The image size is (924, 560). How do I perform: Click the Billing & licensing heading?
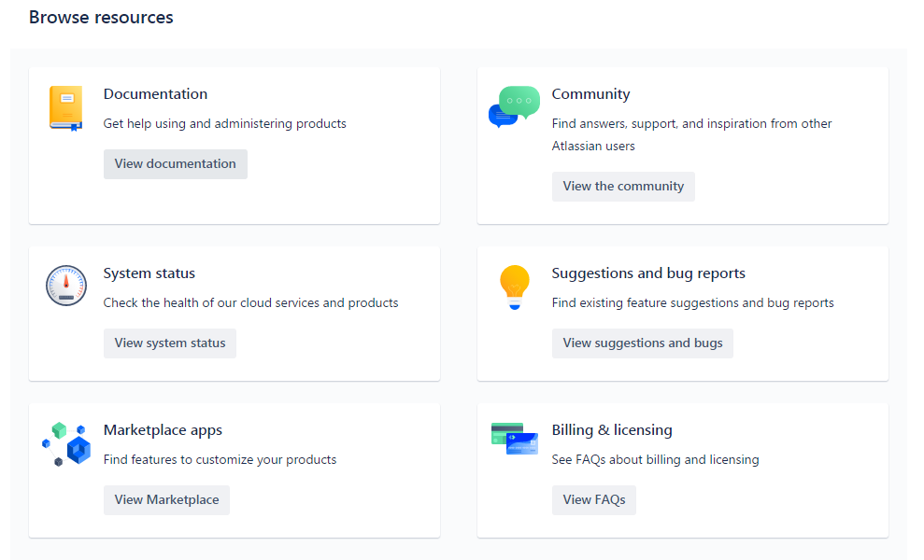coord(612,430)
